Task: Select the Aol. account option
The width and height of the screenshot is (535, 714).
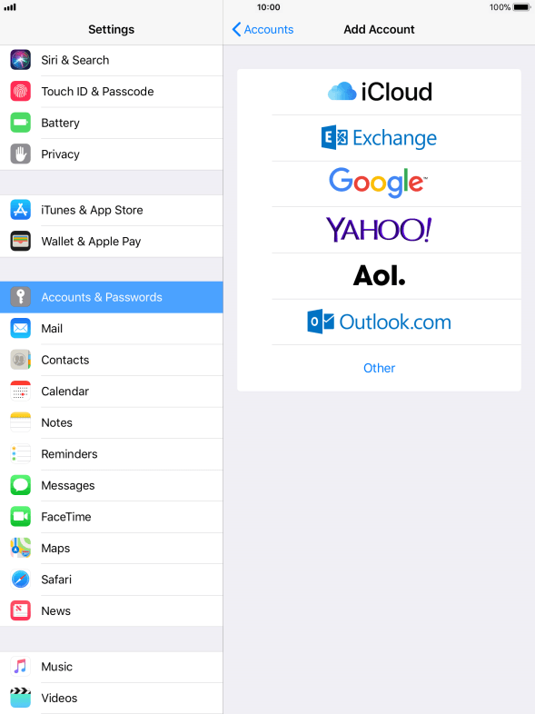Action: 380,276
